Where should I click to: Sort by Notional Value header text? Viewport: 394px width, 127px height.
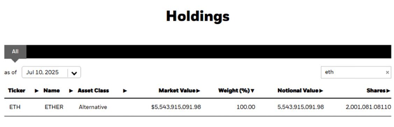(x=298, y=91)
